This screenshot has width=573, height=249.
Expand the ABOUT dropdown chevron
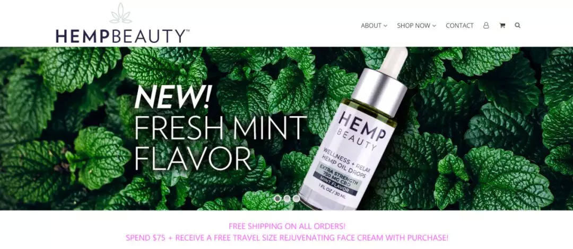385,26
